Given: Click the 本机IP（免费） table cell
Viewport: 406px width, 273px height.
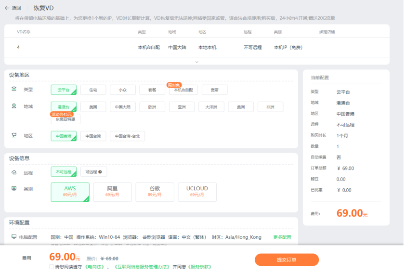Looking at the screenshot, I should [288, 47].
